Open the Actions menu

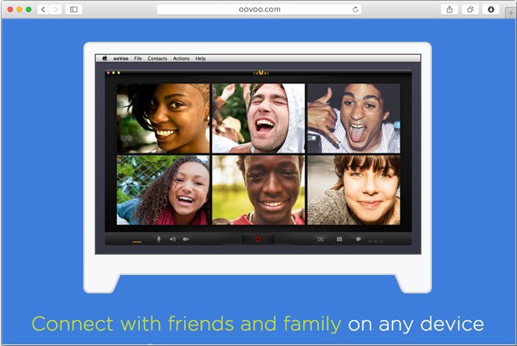[181, 58]
